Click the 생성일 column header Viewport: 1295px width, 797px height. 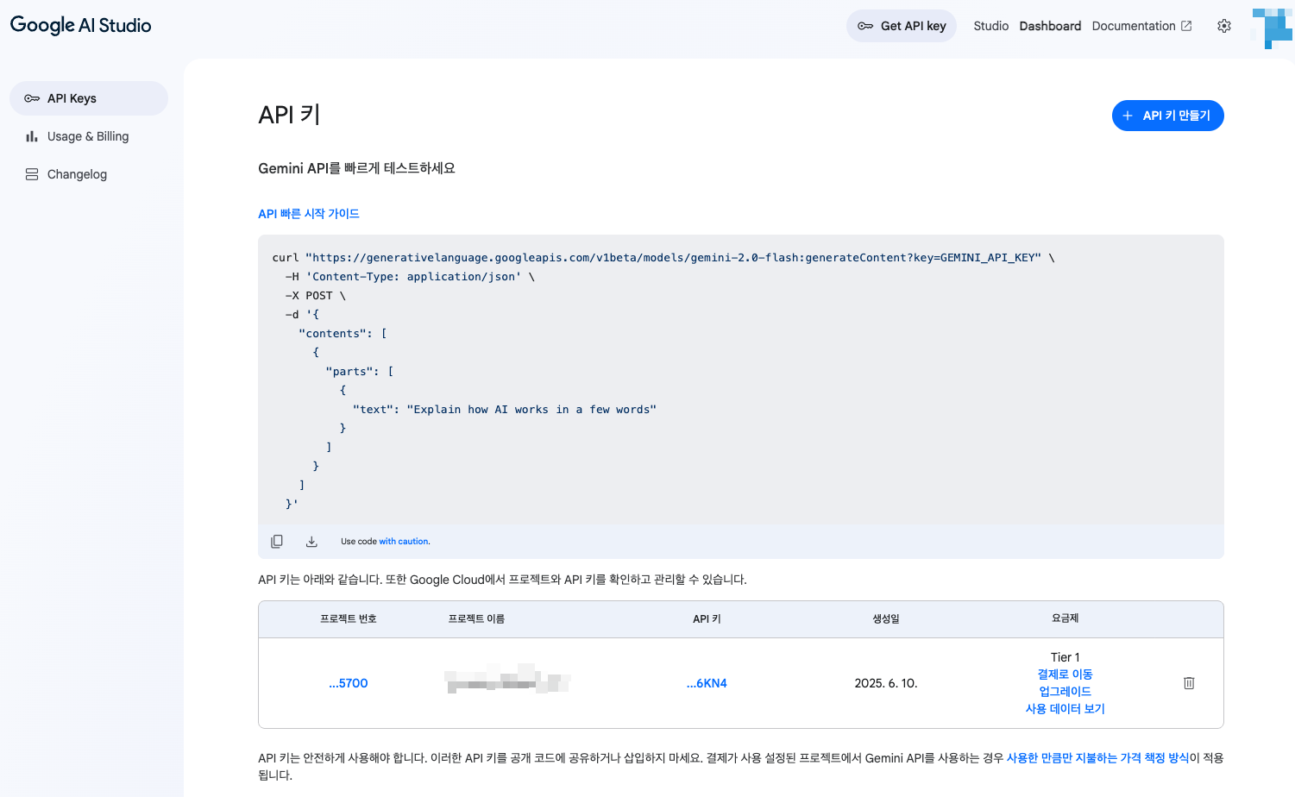tap(886, 619)
